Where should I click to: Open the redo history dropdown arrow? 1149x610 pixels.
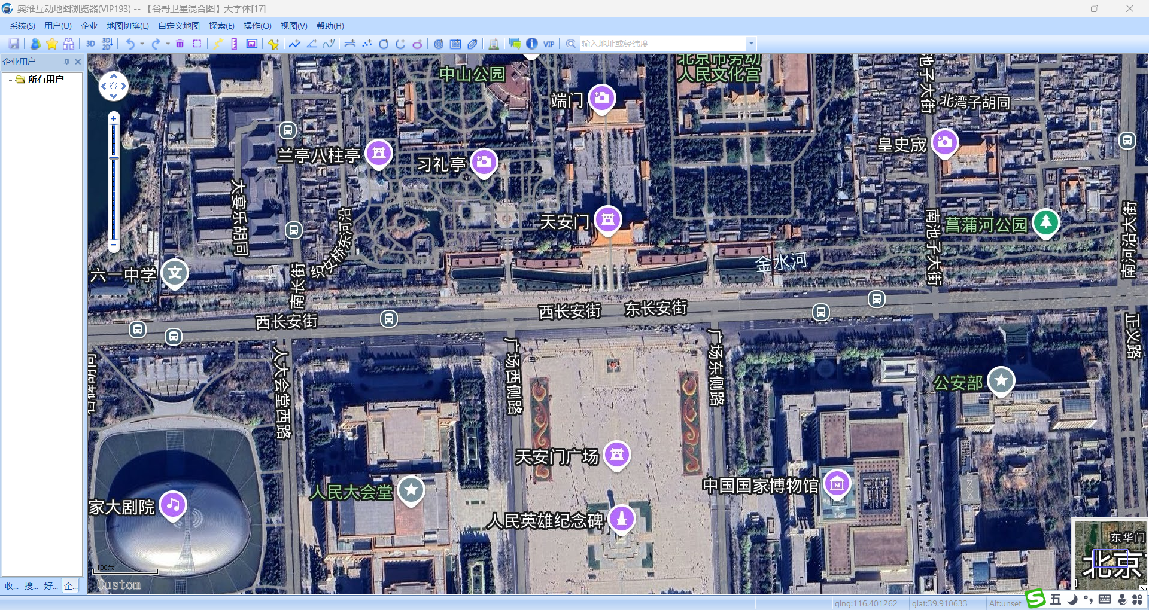(x=168, y=44)
